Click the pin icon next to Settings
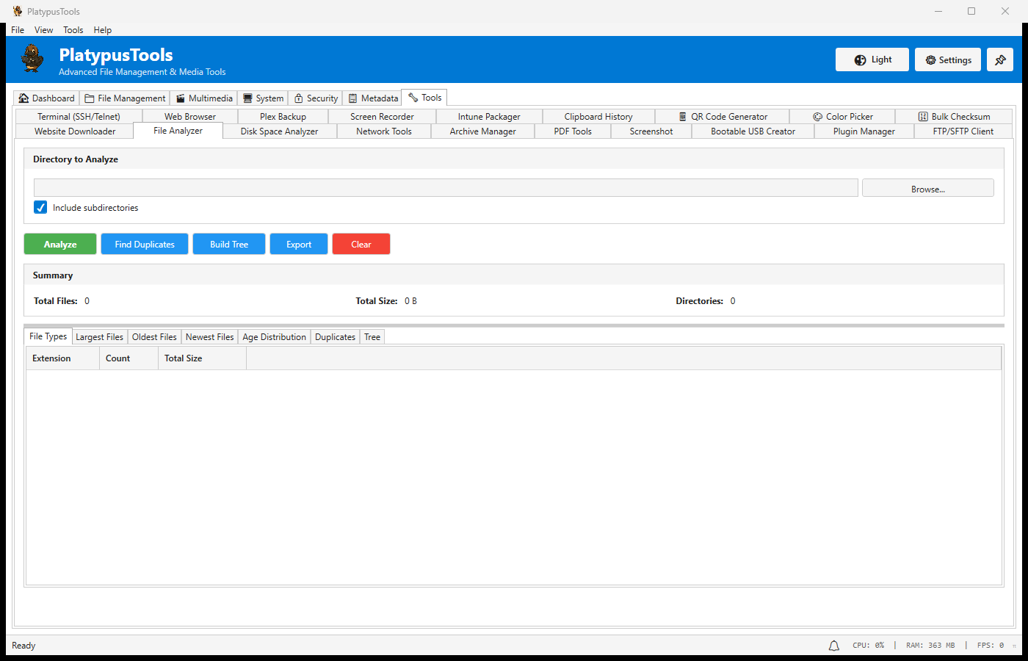Viewport: 1028px width, 661px height. pyautogui.click(x=999, y=59)
